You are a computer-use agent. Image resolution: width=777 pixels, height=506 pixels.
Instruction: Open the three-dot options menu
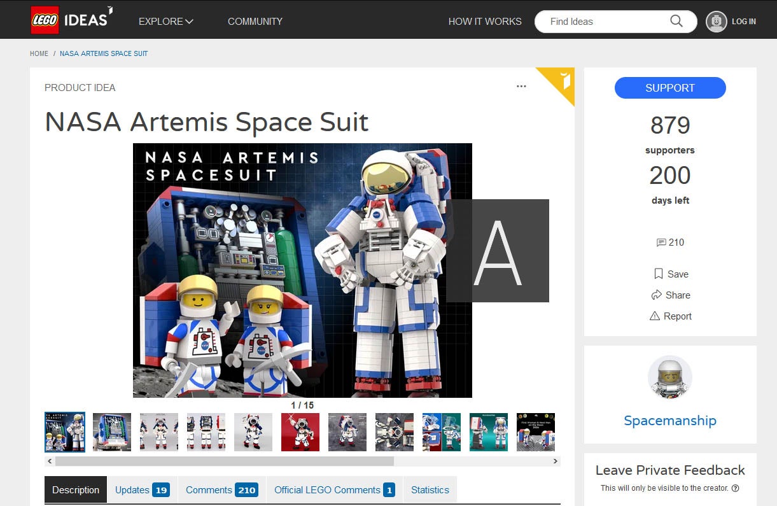pyautogui.click(x=521, y=87)
